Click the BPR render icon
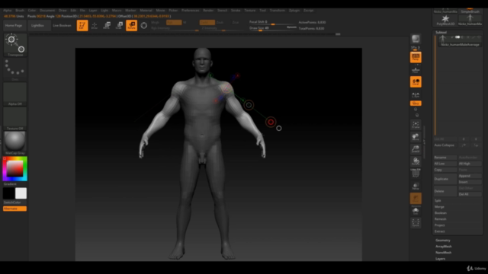Image resolution: width=488 pixels, height=274 pixels. click(x=416, y=39)
